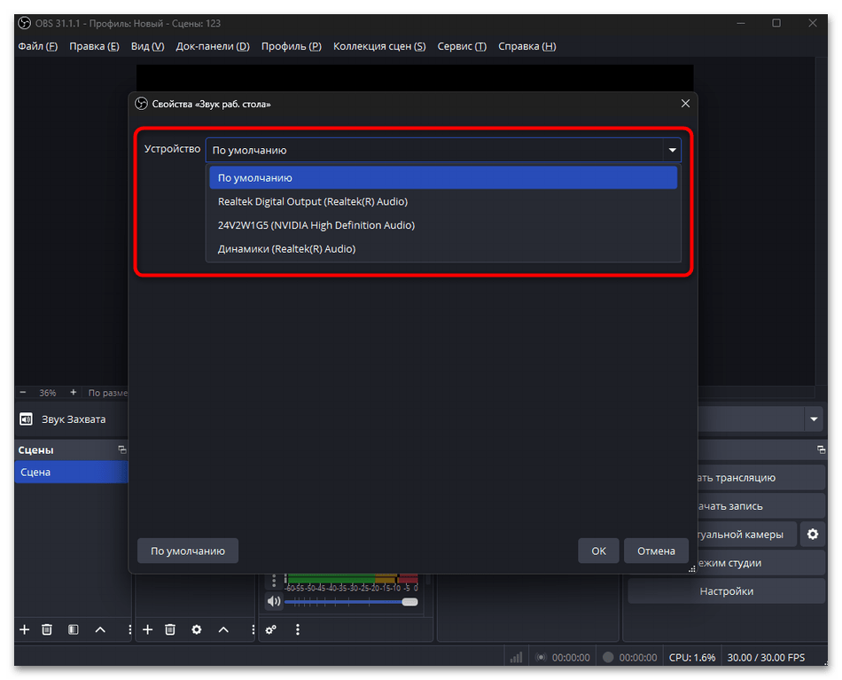Click the Звук Захвата source icon
This screenshot has width=842, height=680.
click(26, 419)
